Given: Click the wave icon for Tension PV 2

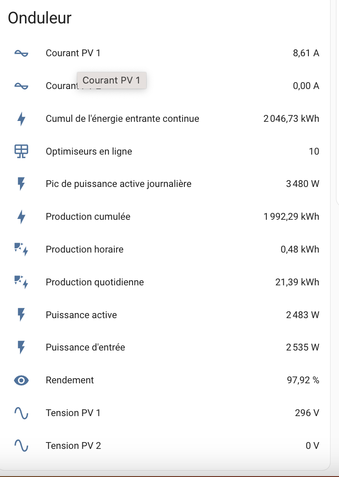Looking at the screenshot, I should coord(21,445).
